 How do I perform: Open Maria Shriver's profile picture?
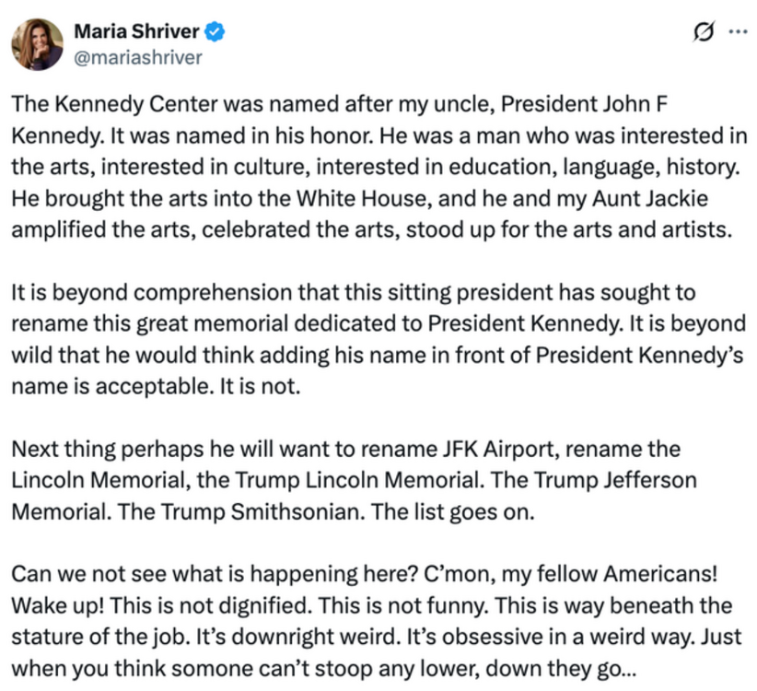tap(37, 44)
